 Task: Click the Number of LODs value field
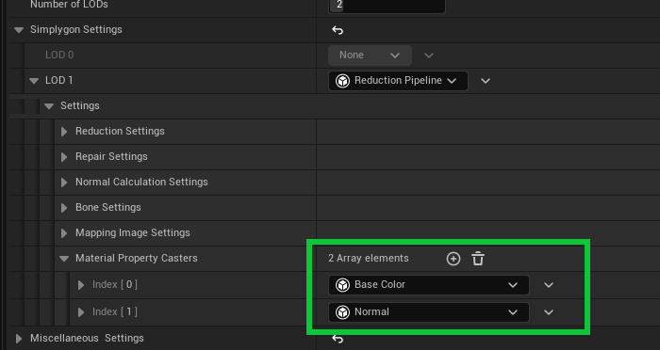pos(387,6)
